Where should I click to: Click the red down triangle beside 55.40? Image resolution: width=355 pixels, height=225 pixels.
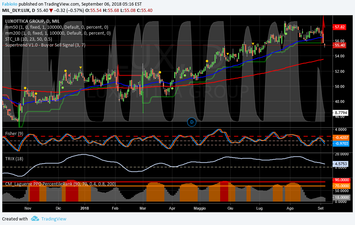[x=51, y=10]
